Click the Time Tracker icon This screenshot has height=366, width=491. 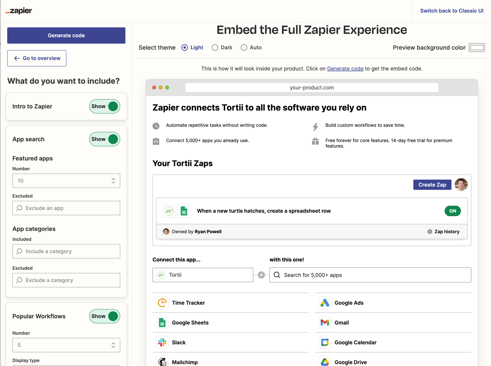(x=162, y=303)
